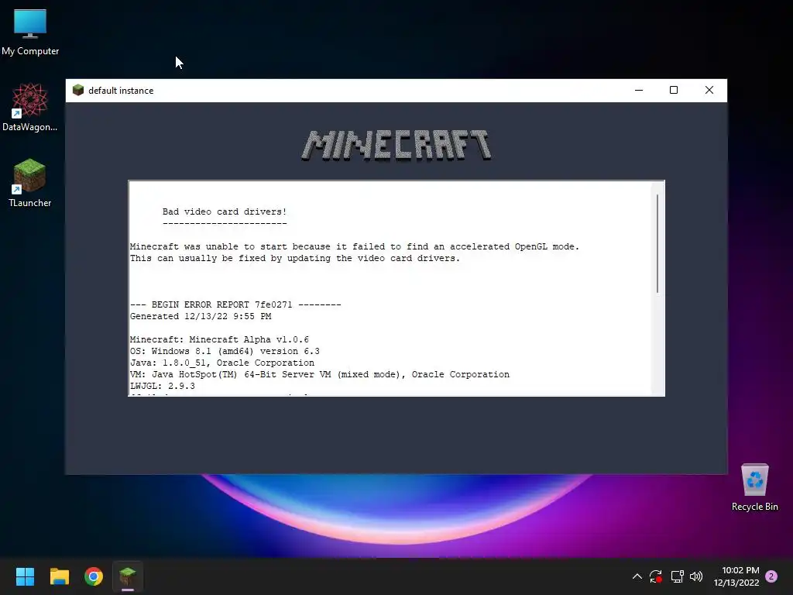Show hidden system tray icons

[637, 576]
